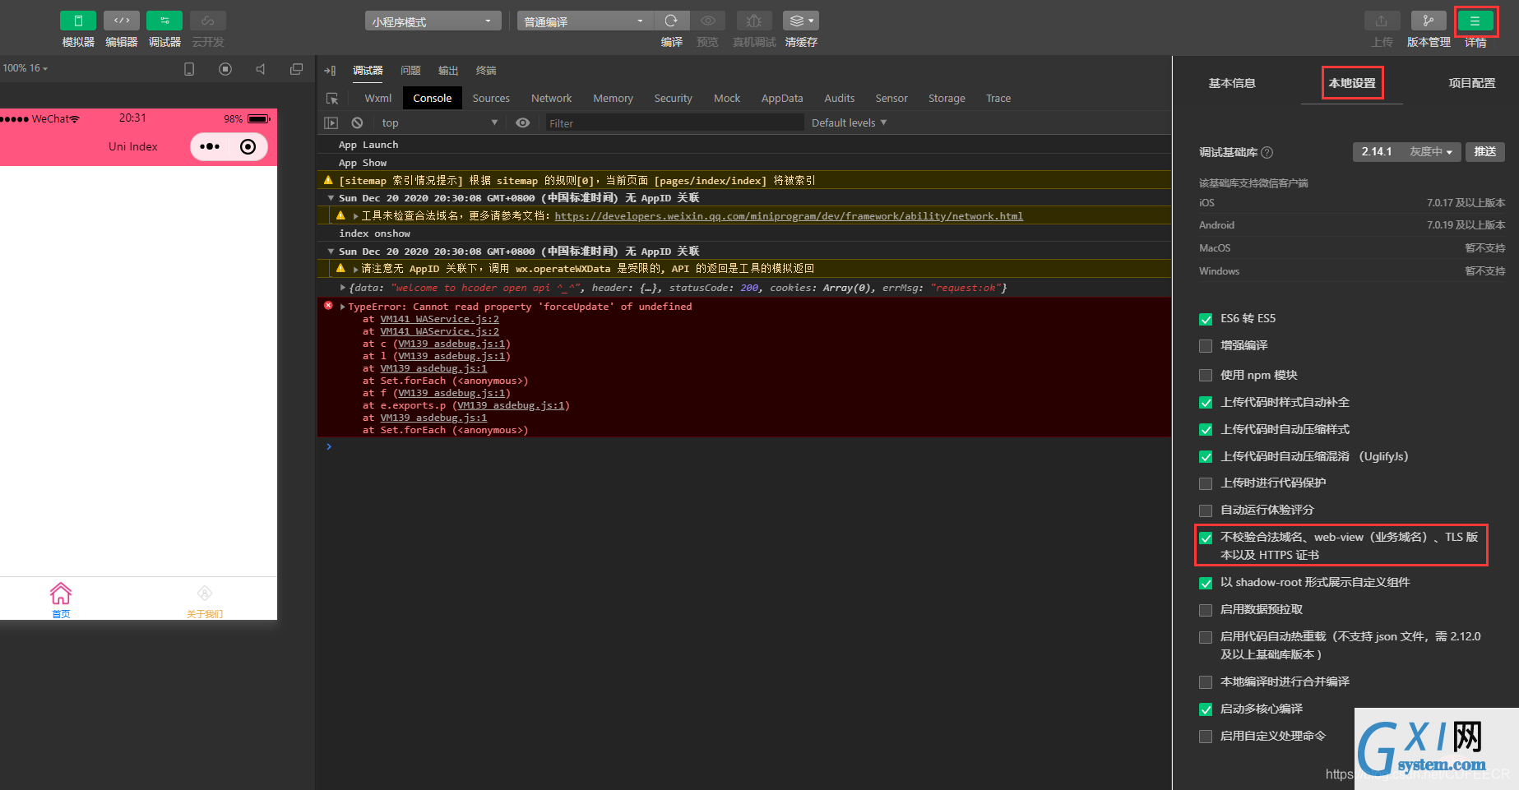The image size is (1519, 790).
Task: Click the mini program capsule close circle
Action: coord(248,146)
